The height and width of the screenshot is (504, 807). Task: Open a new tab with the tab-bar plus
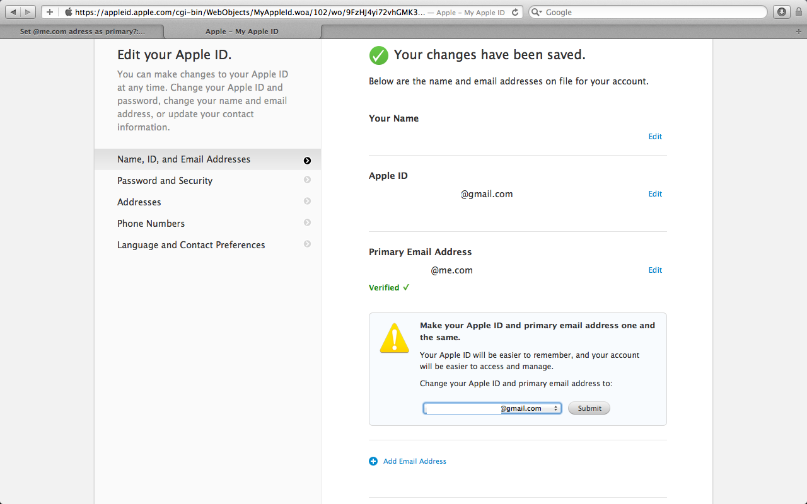coord(799,31)
